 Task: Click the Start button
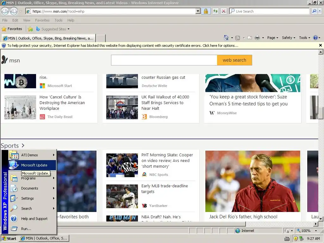tap(9, 239)
